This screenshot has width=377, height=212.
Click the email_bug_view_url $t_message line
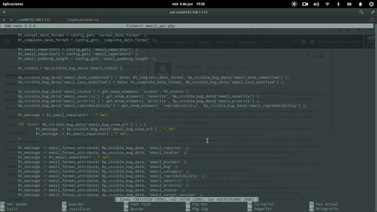tap(106, 129)
